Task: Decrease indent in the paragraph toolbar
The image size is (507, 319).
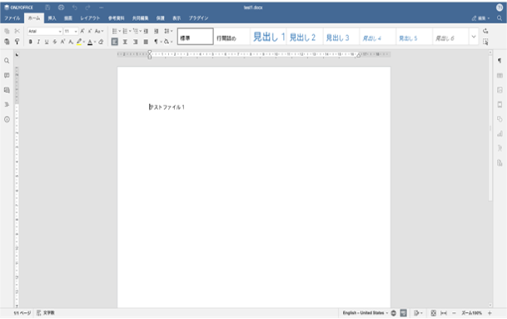Action: (146, 31)
